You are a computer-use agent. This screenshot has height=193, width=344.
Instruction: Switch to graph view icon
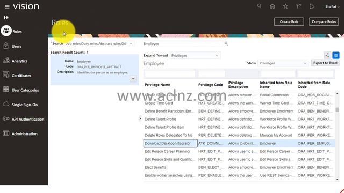click(x=327, y=55)
